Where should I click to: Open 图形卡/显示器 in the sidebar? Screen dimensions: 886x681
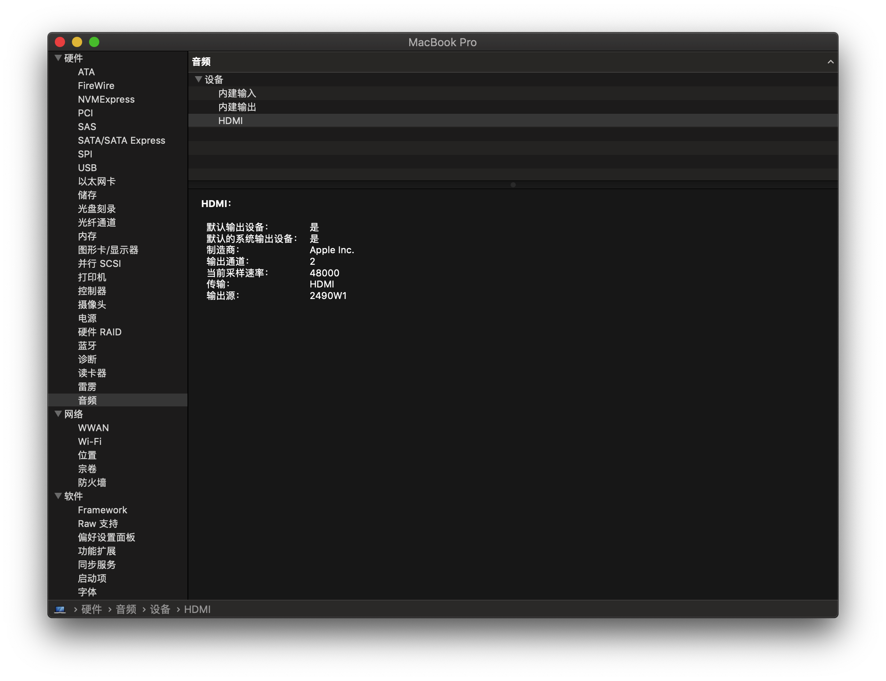point(108,250)
